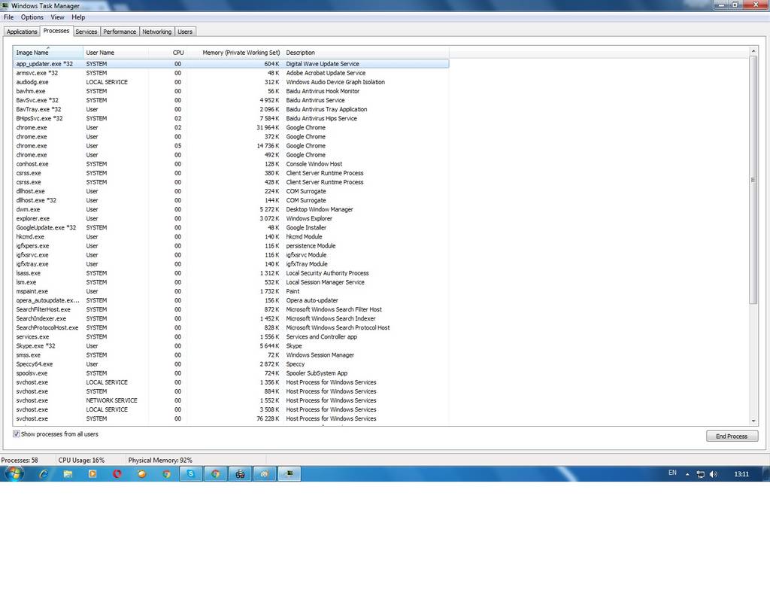Viewport: 770px width, 596px height.
Task: Launch Internet Explorer from the taskbar
Action: 43,473
